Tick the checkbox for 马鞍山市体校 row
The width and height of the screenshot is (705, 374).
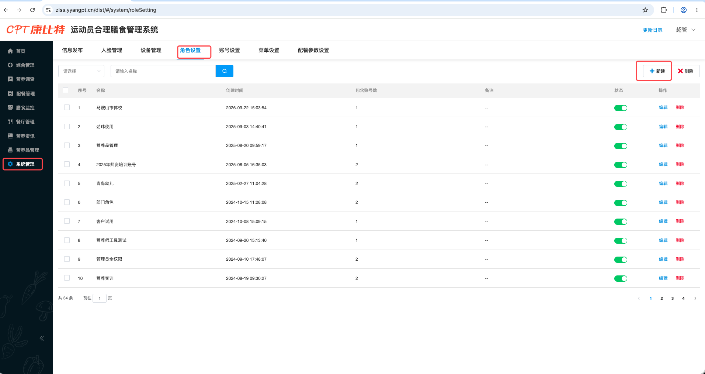click(67, 107)
